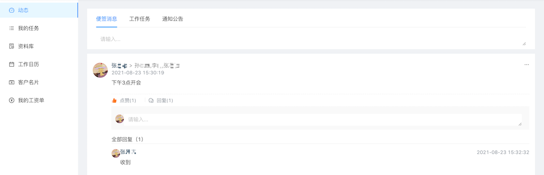Click the 动态 dashboard icon in sidebar
Viewport: 544px width, 175px height.
12,11
